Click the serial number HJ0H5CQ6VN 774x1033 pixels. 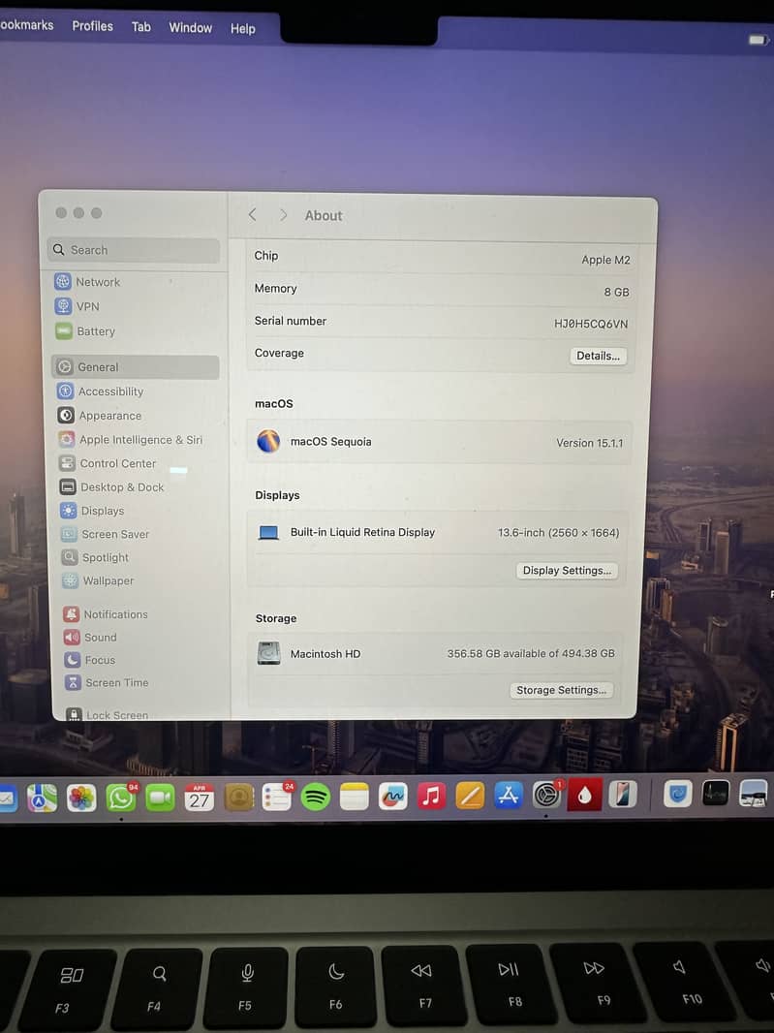tap(591, 324)
